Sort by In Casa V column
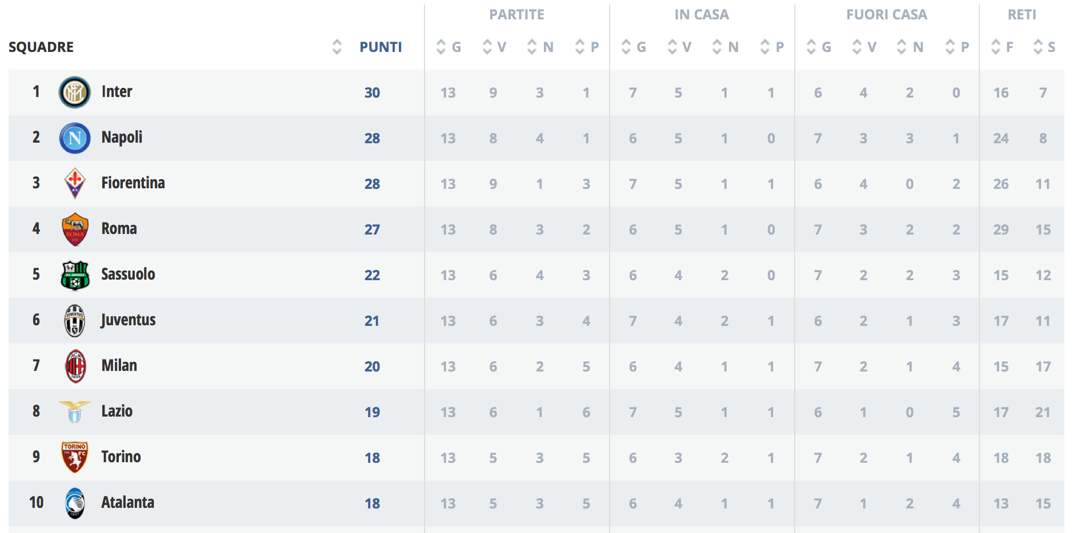The image size is (1073, 533). [673, 47]
